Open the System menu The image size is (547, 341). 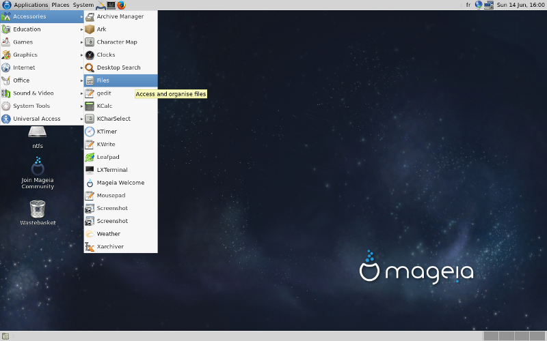tap(83, 5)
